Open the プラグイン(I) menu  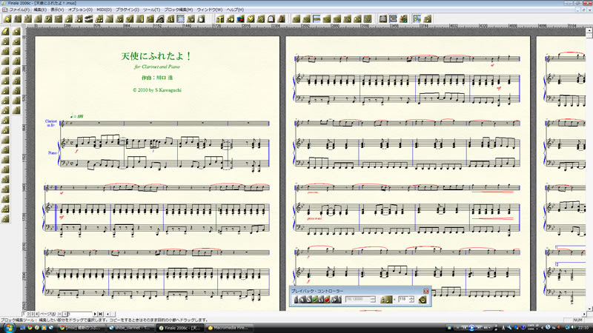127,10
